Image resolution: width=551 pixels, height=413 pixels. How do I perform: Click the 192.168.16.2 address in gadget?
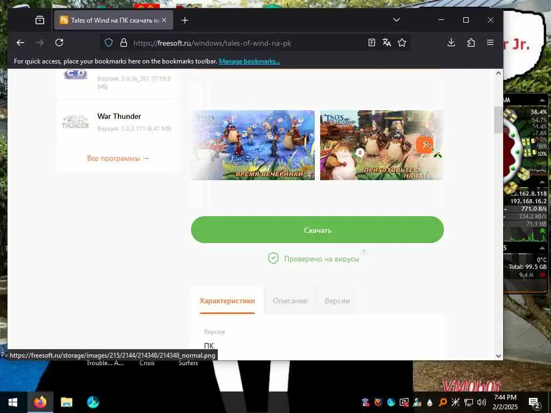tap(528, 201)
